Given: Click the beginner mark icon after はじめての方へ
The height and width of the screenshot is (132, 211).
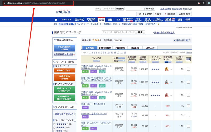Looking at the screenshot, I should (x=159, y=24).
